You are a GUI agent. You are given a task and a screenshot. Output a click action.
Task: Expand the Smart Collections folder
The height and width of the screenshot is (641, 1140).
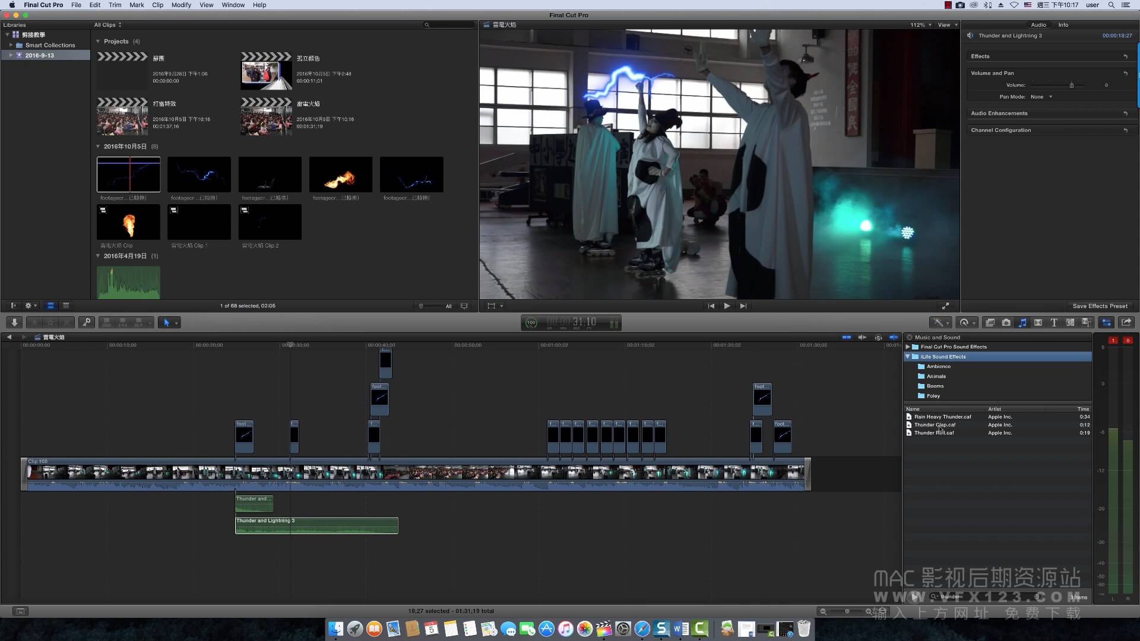11,45
